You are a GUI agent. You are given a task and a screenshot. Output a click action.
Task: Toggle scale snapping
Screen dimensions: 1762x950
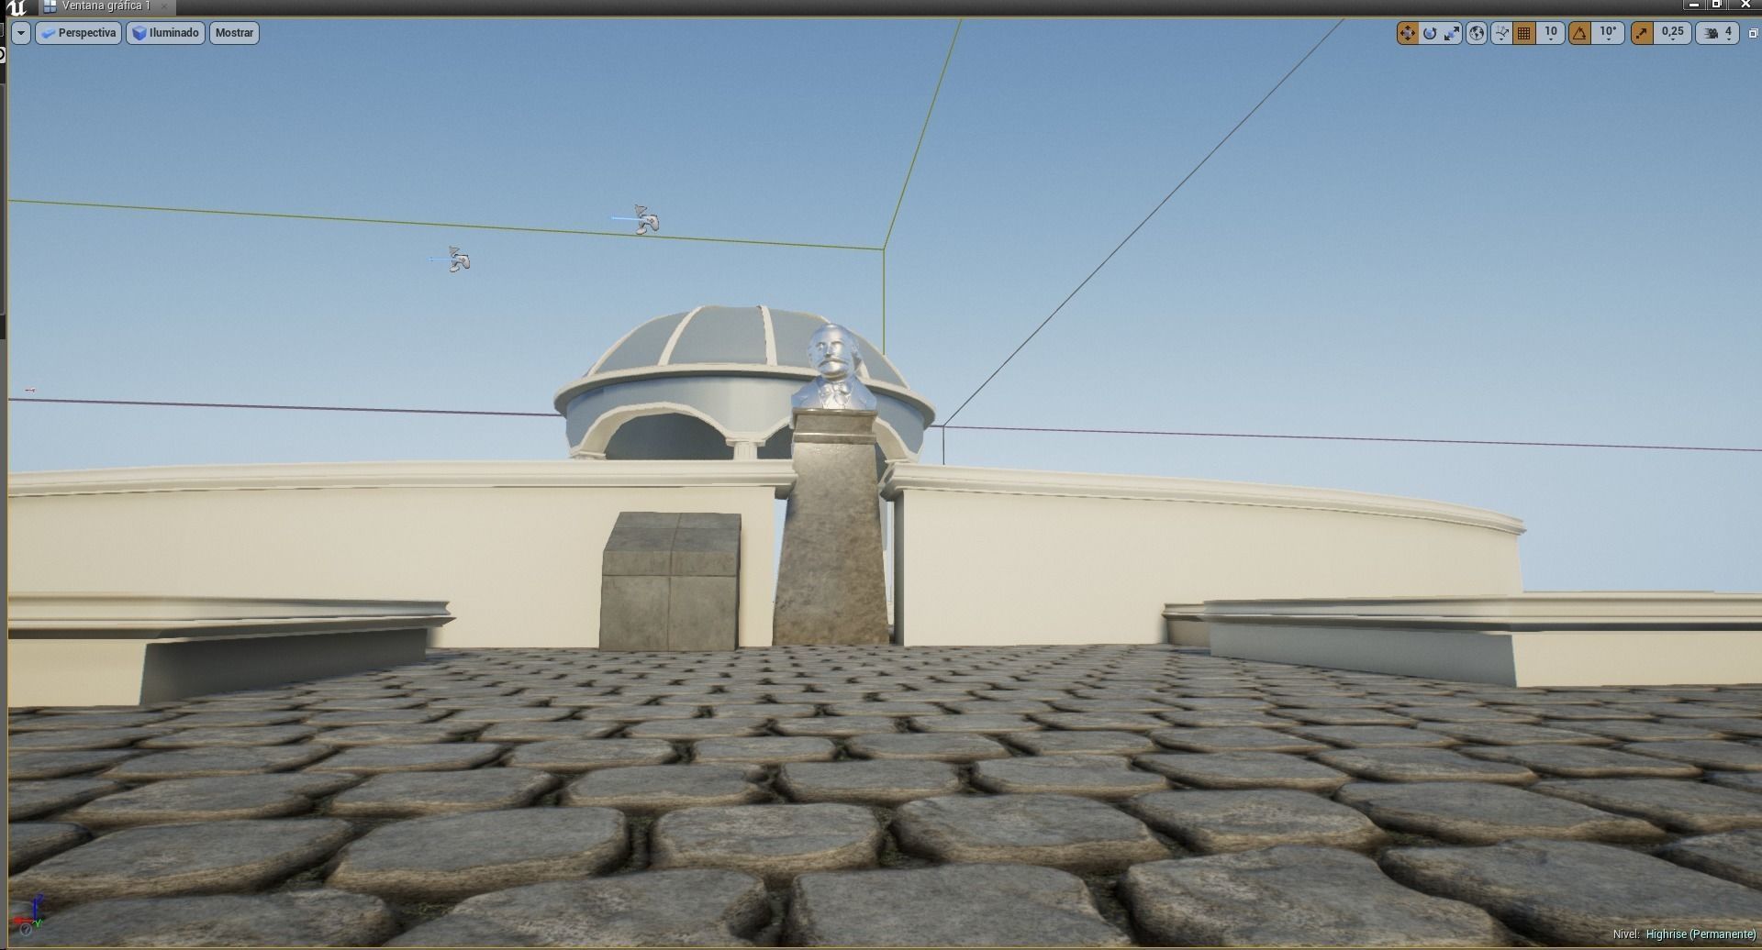tap(1642, 33)
